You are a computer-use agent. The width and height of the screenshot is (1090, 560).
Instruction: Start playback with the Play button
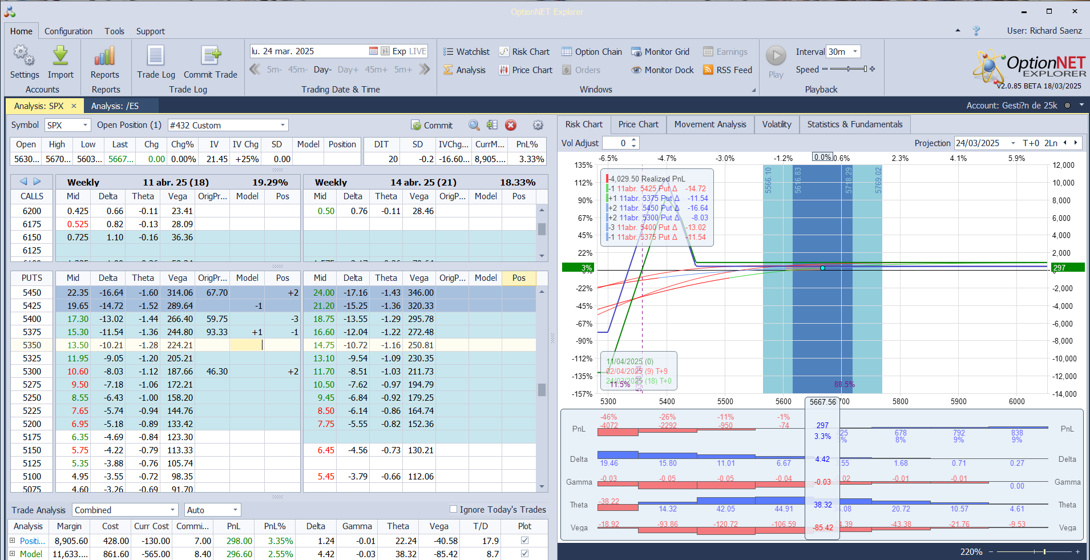point(776,56)
